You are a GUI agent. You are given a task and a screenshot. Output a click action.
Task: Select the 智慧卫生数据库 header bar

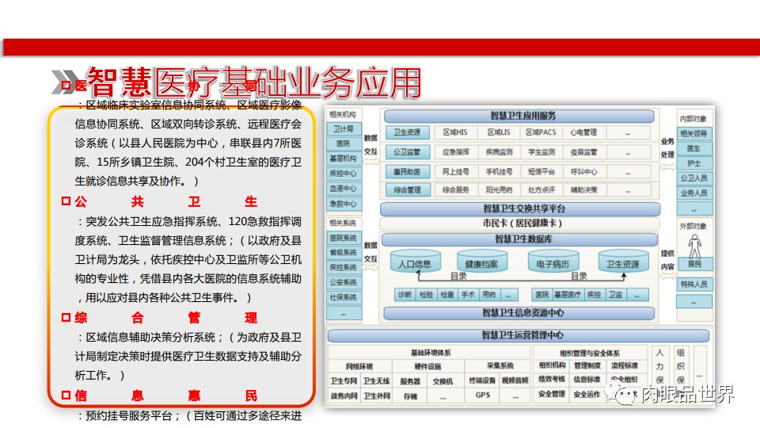click(519, 239)
